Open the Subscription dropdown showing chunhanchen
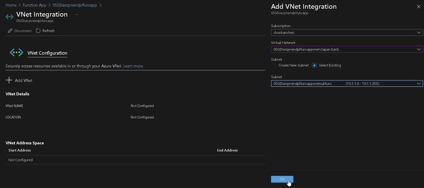This screenshot has width=424, height=188. tap(347, 32)
